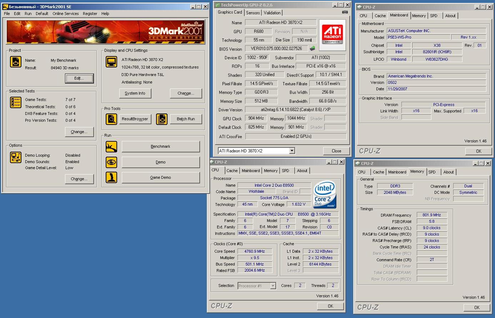
Task: Open the Edit menu in 3DMark2001
Action: click(x=17, y=14)
